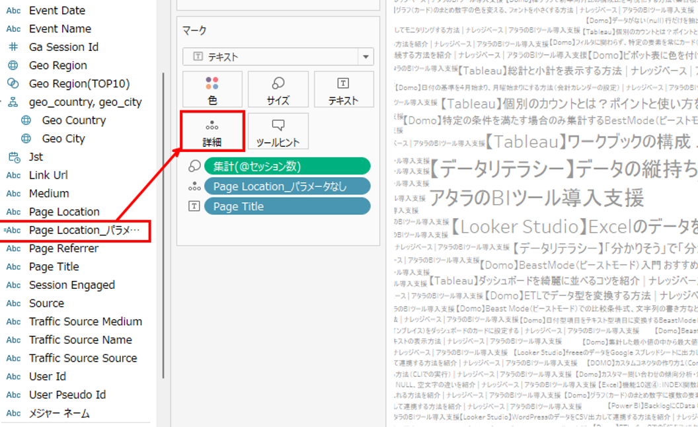Click the number icon of Ga Session Id
Screen dimensions: 698x427
pyautogui.click(x=13, y=47)
